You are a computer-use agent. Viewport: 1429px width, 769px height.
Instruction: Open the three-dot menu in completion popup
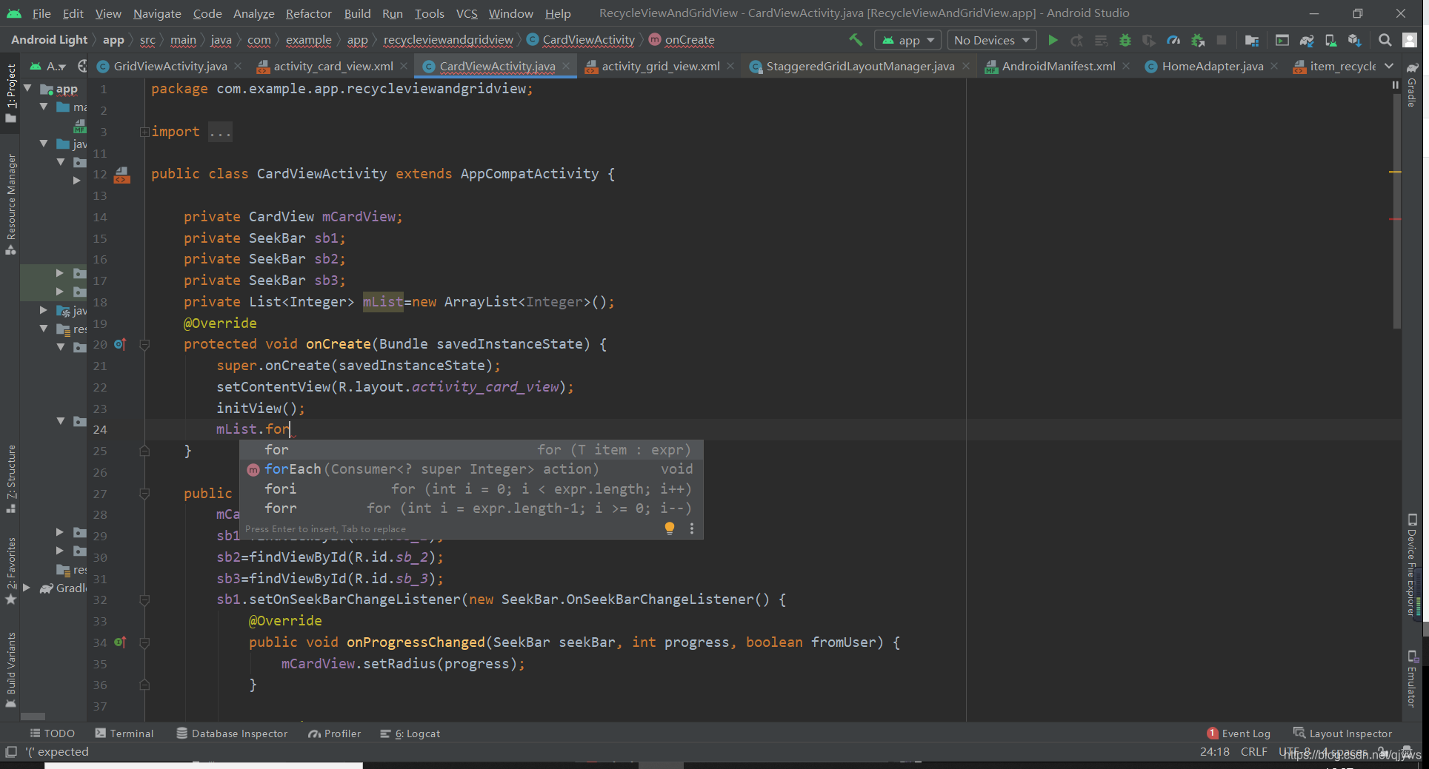point(692,528)
